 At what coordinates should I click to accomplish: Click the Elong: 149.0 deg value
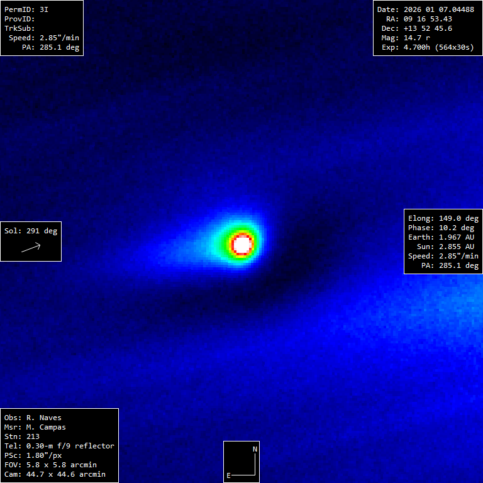(443, 218)
